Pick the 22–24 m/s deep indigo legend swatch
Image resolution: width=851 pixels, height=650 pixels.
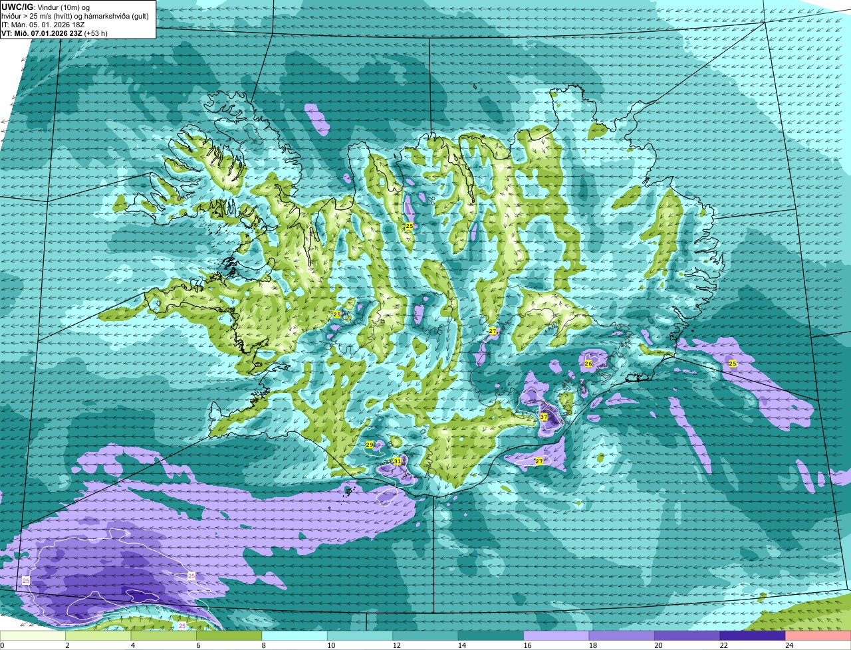pyautogui.click(x=753, y=636)
